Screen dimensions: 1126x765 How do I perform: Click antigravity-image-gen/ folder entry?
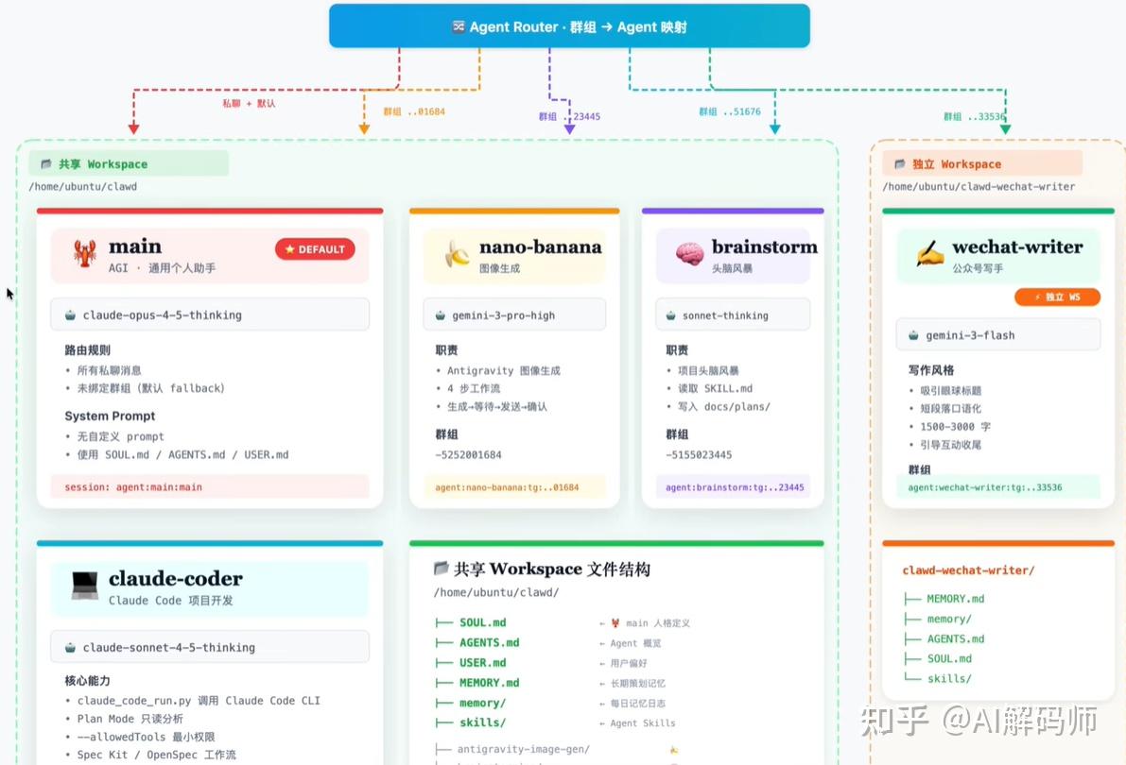pos(524,749)
